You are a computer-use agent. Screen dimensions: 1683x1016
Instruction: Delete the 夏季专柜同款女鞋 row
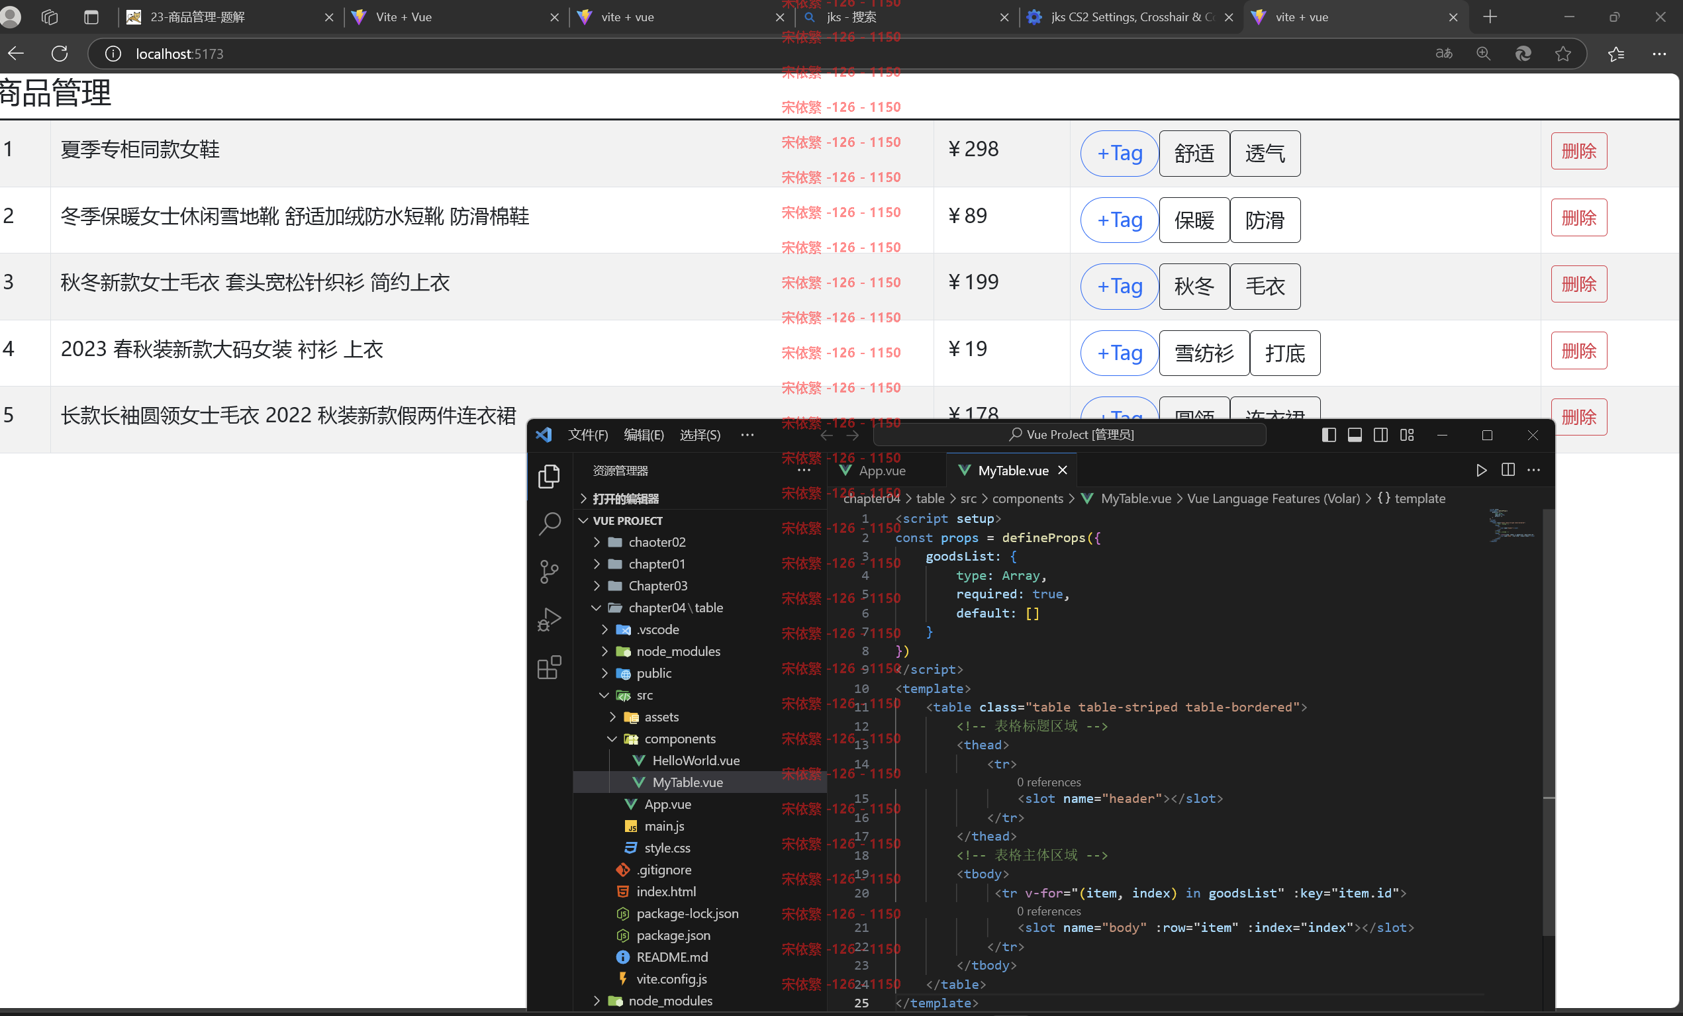[1579, 151]
